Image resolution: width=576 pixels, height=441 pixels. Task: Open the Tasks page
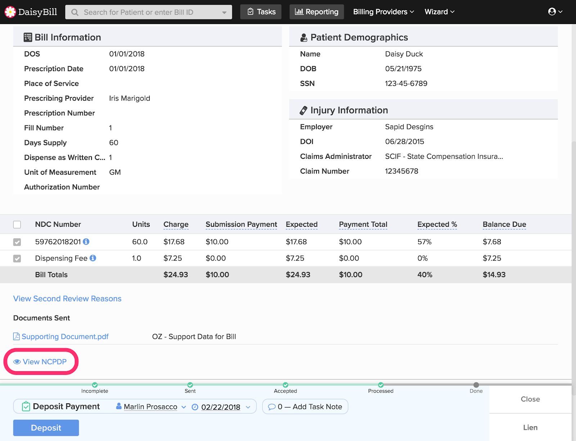(x=261, y=12)
